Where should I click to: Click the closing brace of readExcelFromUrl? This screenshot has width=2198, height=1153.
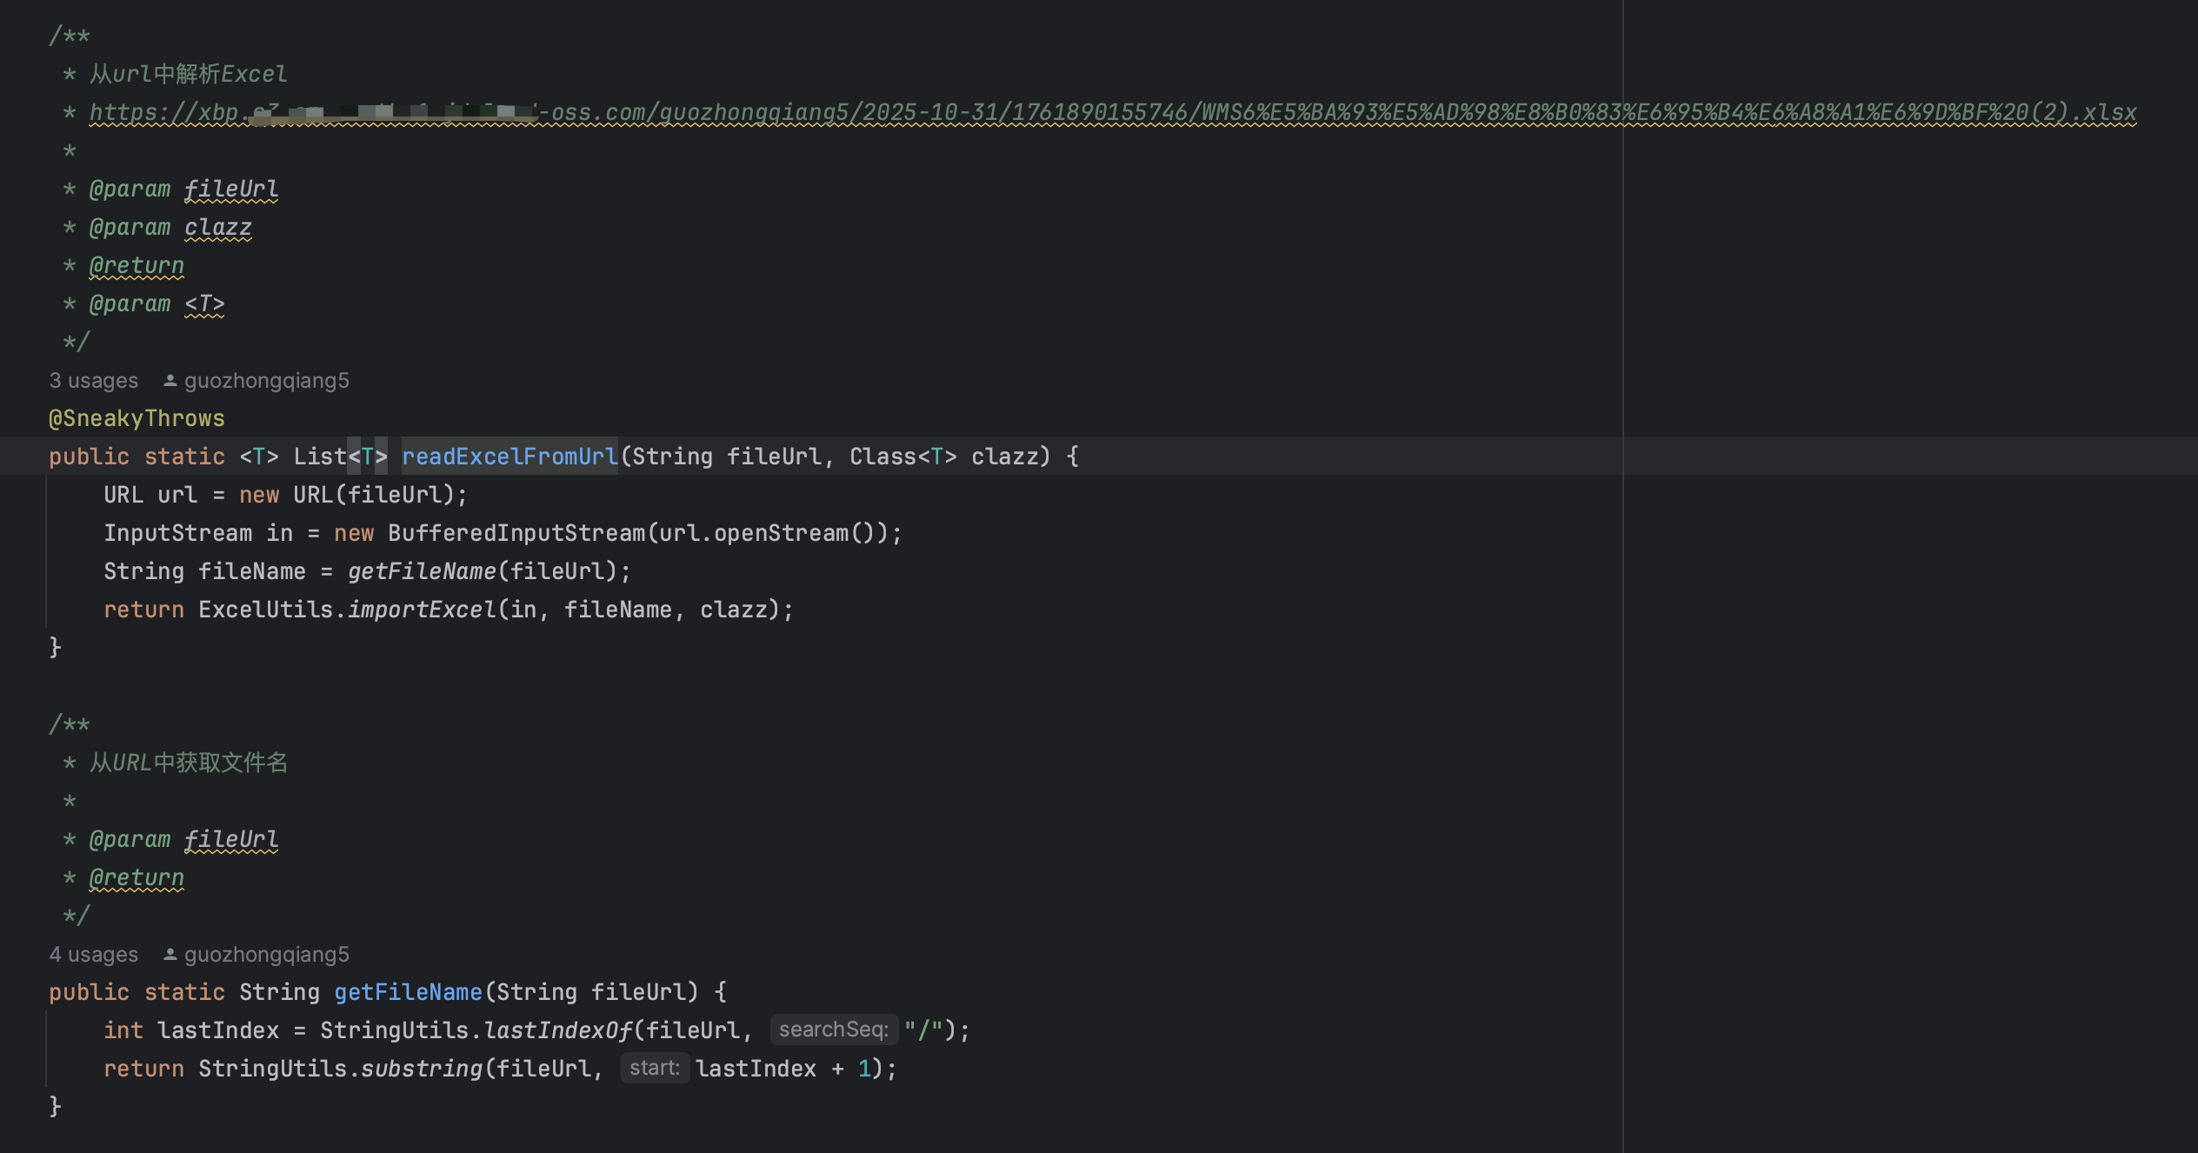point(55,648)
